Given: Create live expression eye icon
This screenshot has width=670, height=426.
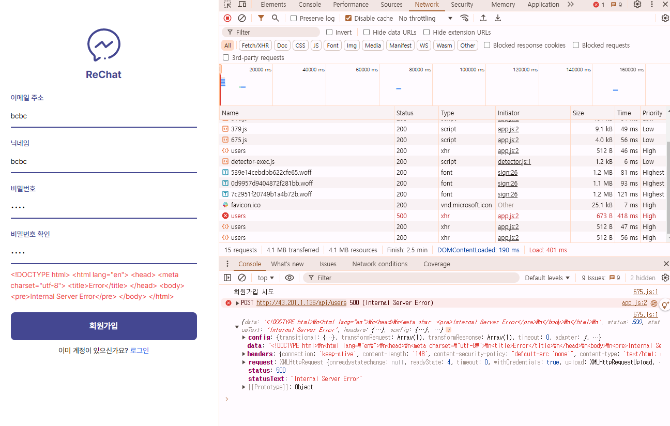Looking at the screenshot, I should pyautogui.click(x=290, y=278).
